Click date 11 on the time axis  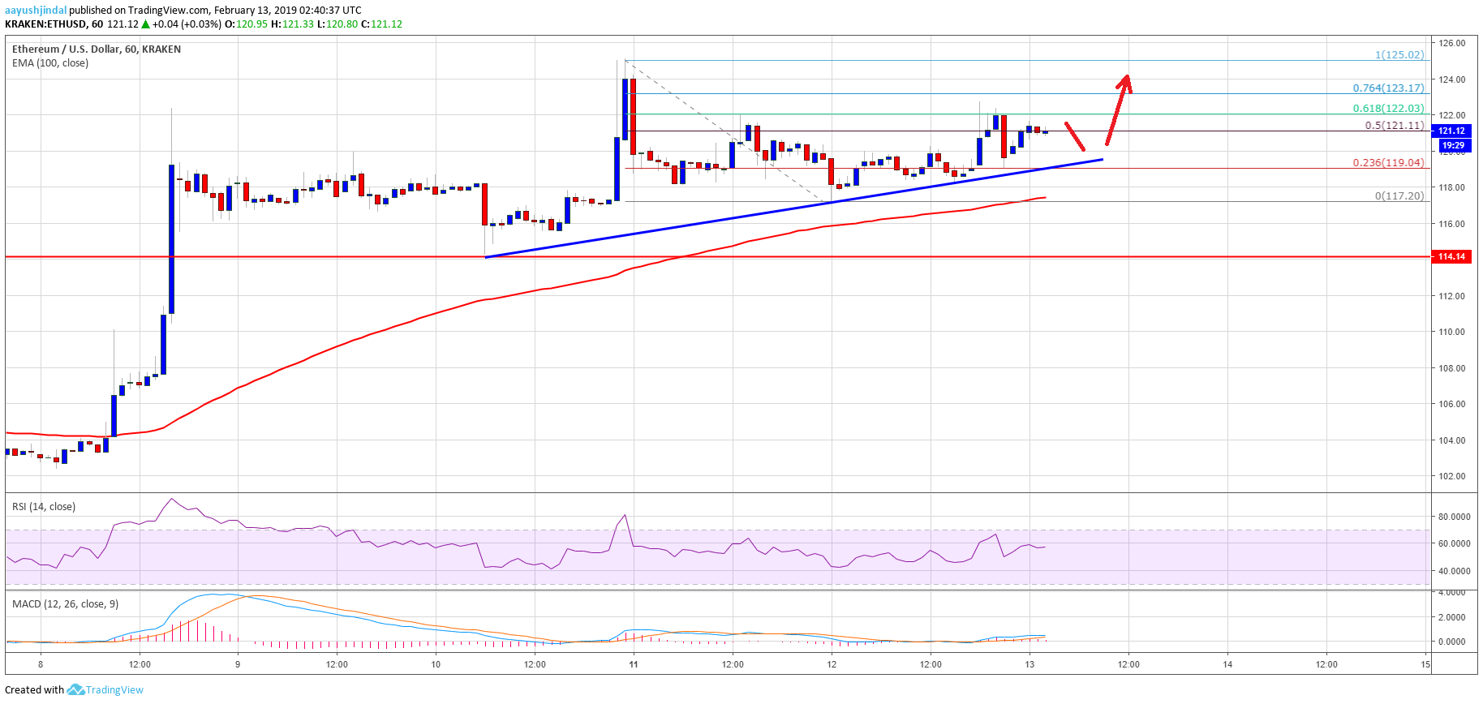point(634,664)
